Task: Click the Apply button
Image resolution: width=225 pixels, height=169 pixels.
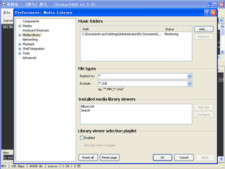Action: coord(205,157)
